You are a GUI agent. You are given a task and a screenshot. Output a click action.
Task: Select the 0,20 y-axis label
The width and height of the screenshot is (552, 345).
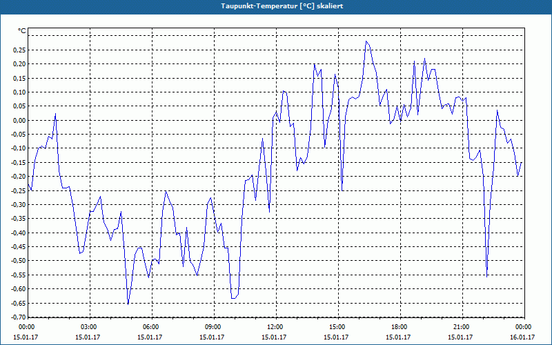[x=20, y=64]
